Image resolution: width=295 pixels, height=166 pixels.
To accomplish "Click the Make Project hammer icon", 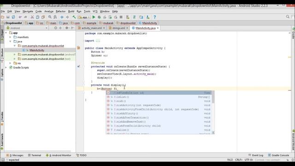I will 74,17.
